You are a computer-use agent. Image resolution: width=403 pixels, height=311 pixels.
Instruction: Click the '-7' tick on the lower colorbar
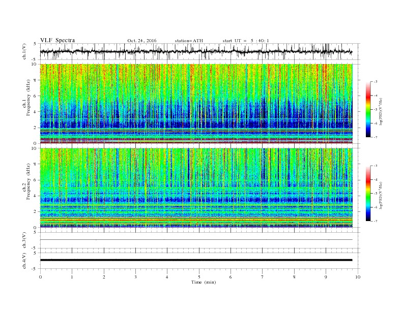point(375,221)
